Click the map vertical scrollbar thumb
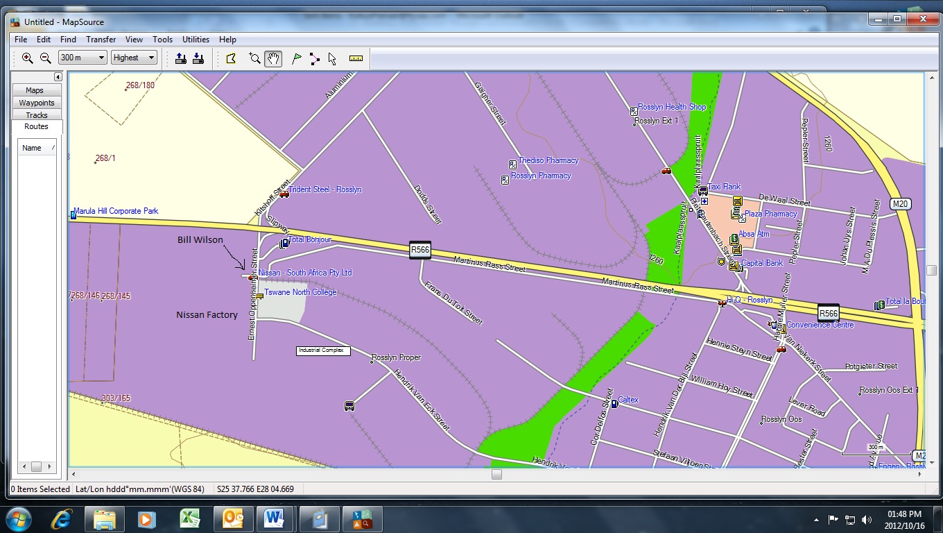Image resolution: width=943 pixels, height=533 pixels. click(932, 270)
